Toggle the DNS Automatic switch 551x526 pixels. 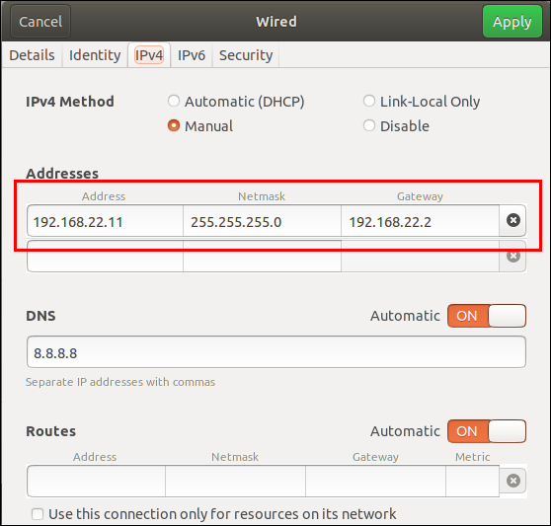[487, 316]
